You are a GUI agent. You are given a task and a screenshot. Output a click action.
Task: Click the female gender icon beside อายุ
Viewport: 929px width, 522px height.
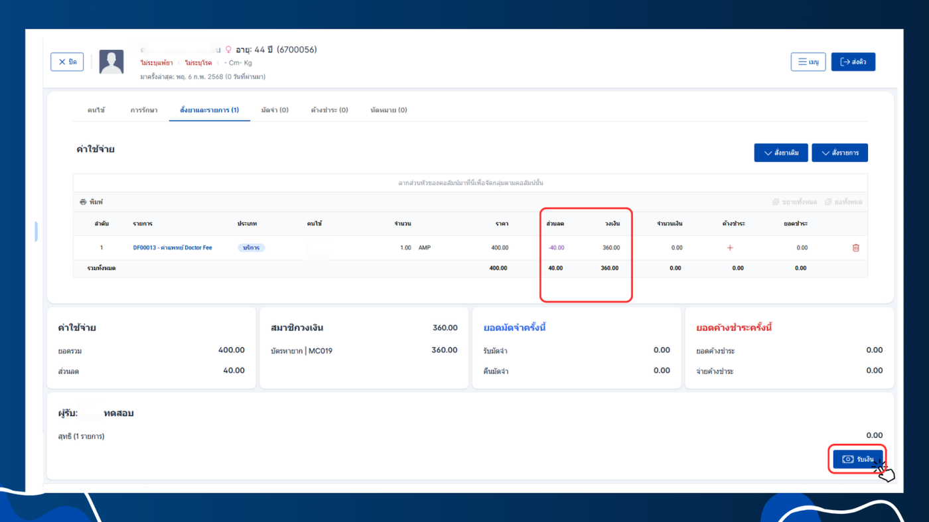[x=229, y=50]
